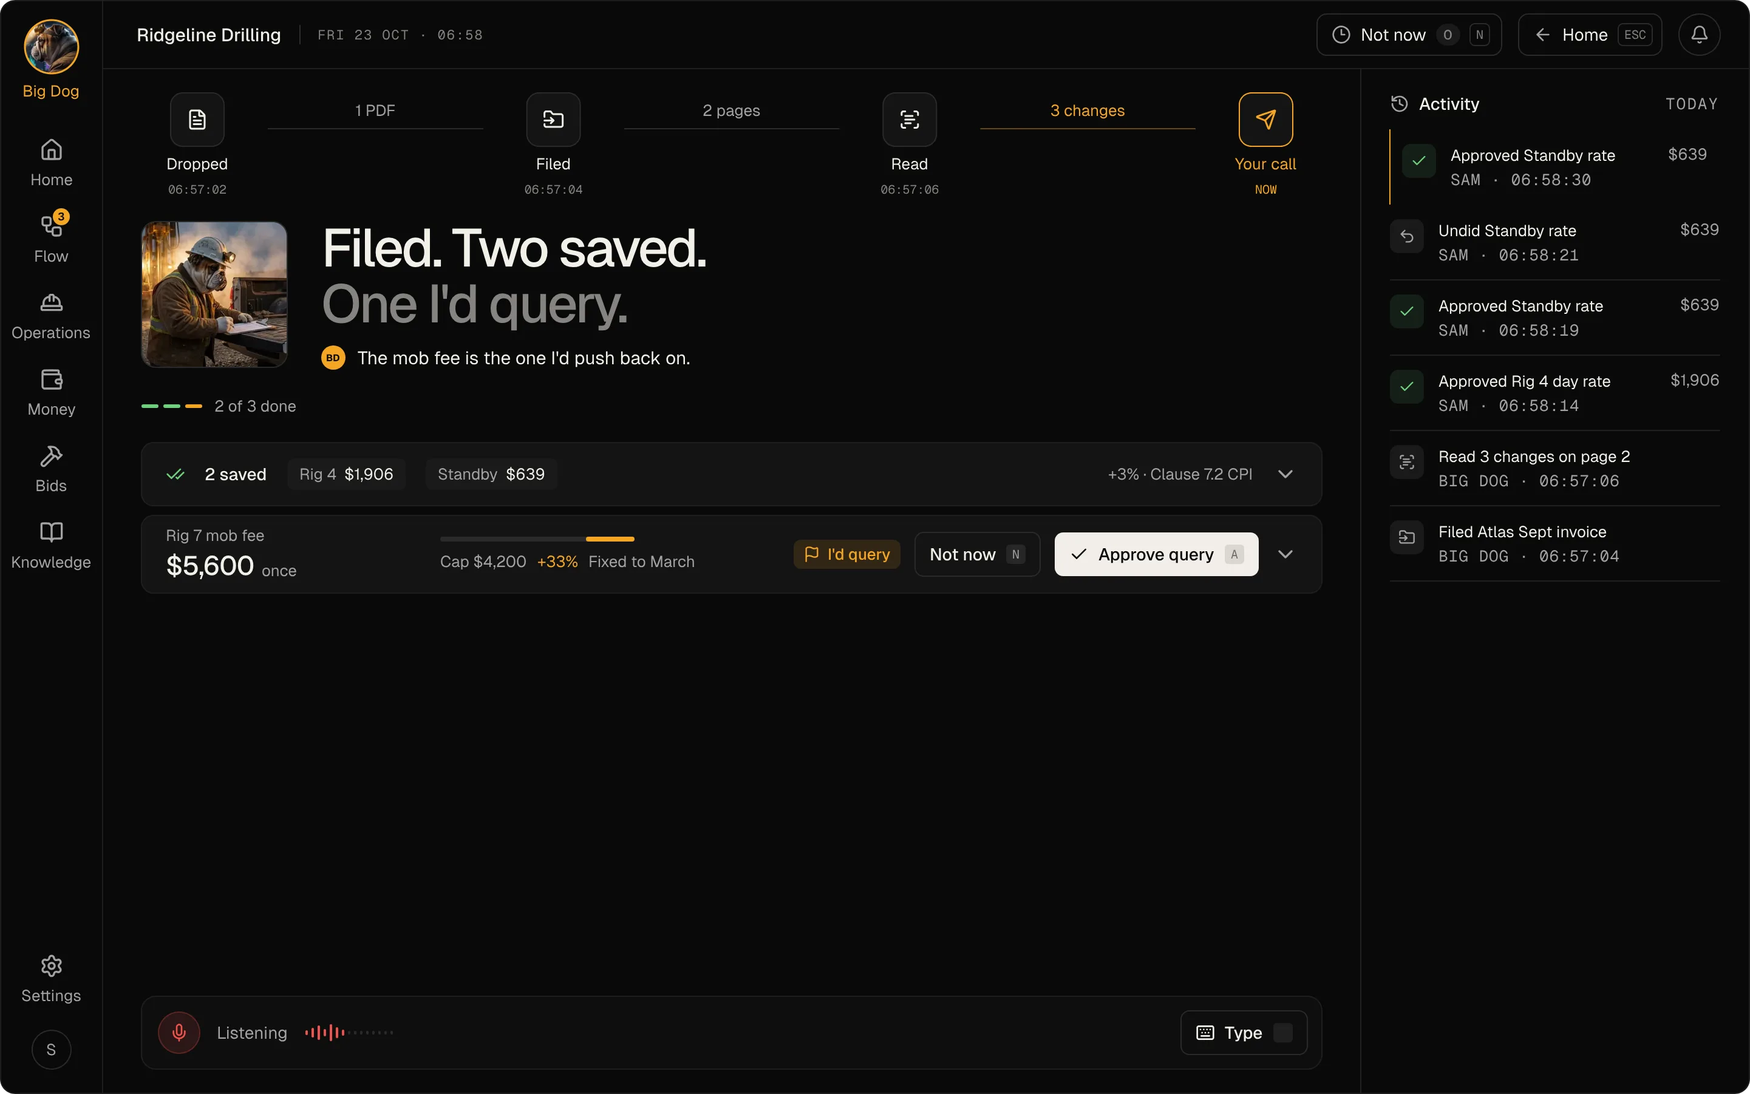This screenshot has width=1750, height=1094.
Task: Click the Standby $639 chip
Action: 491,474
